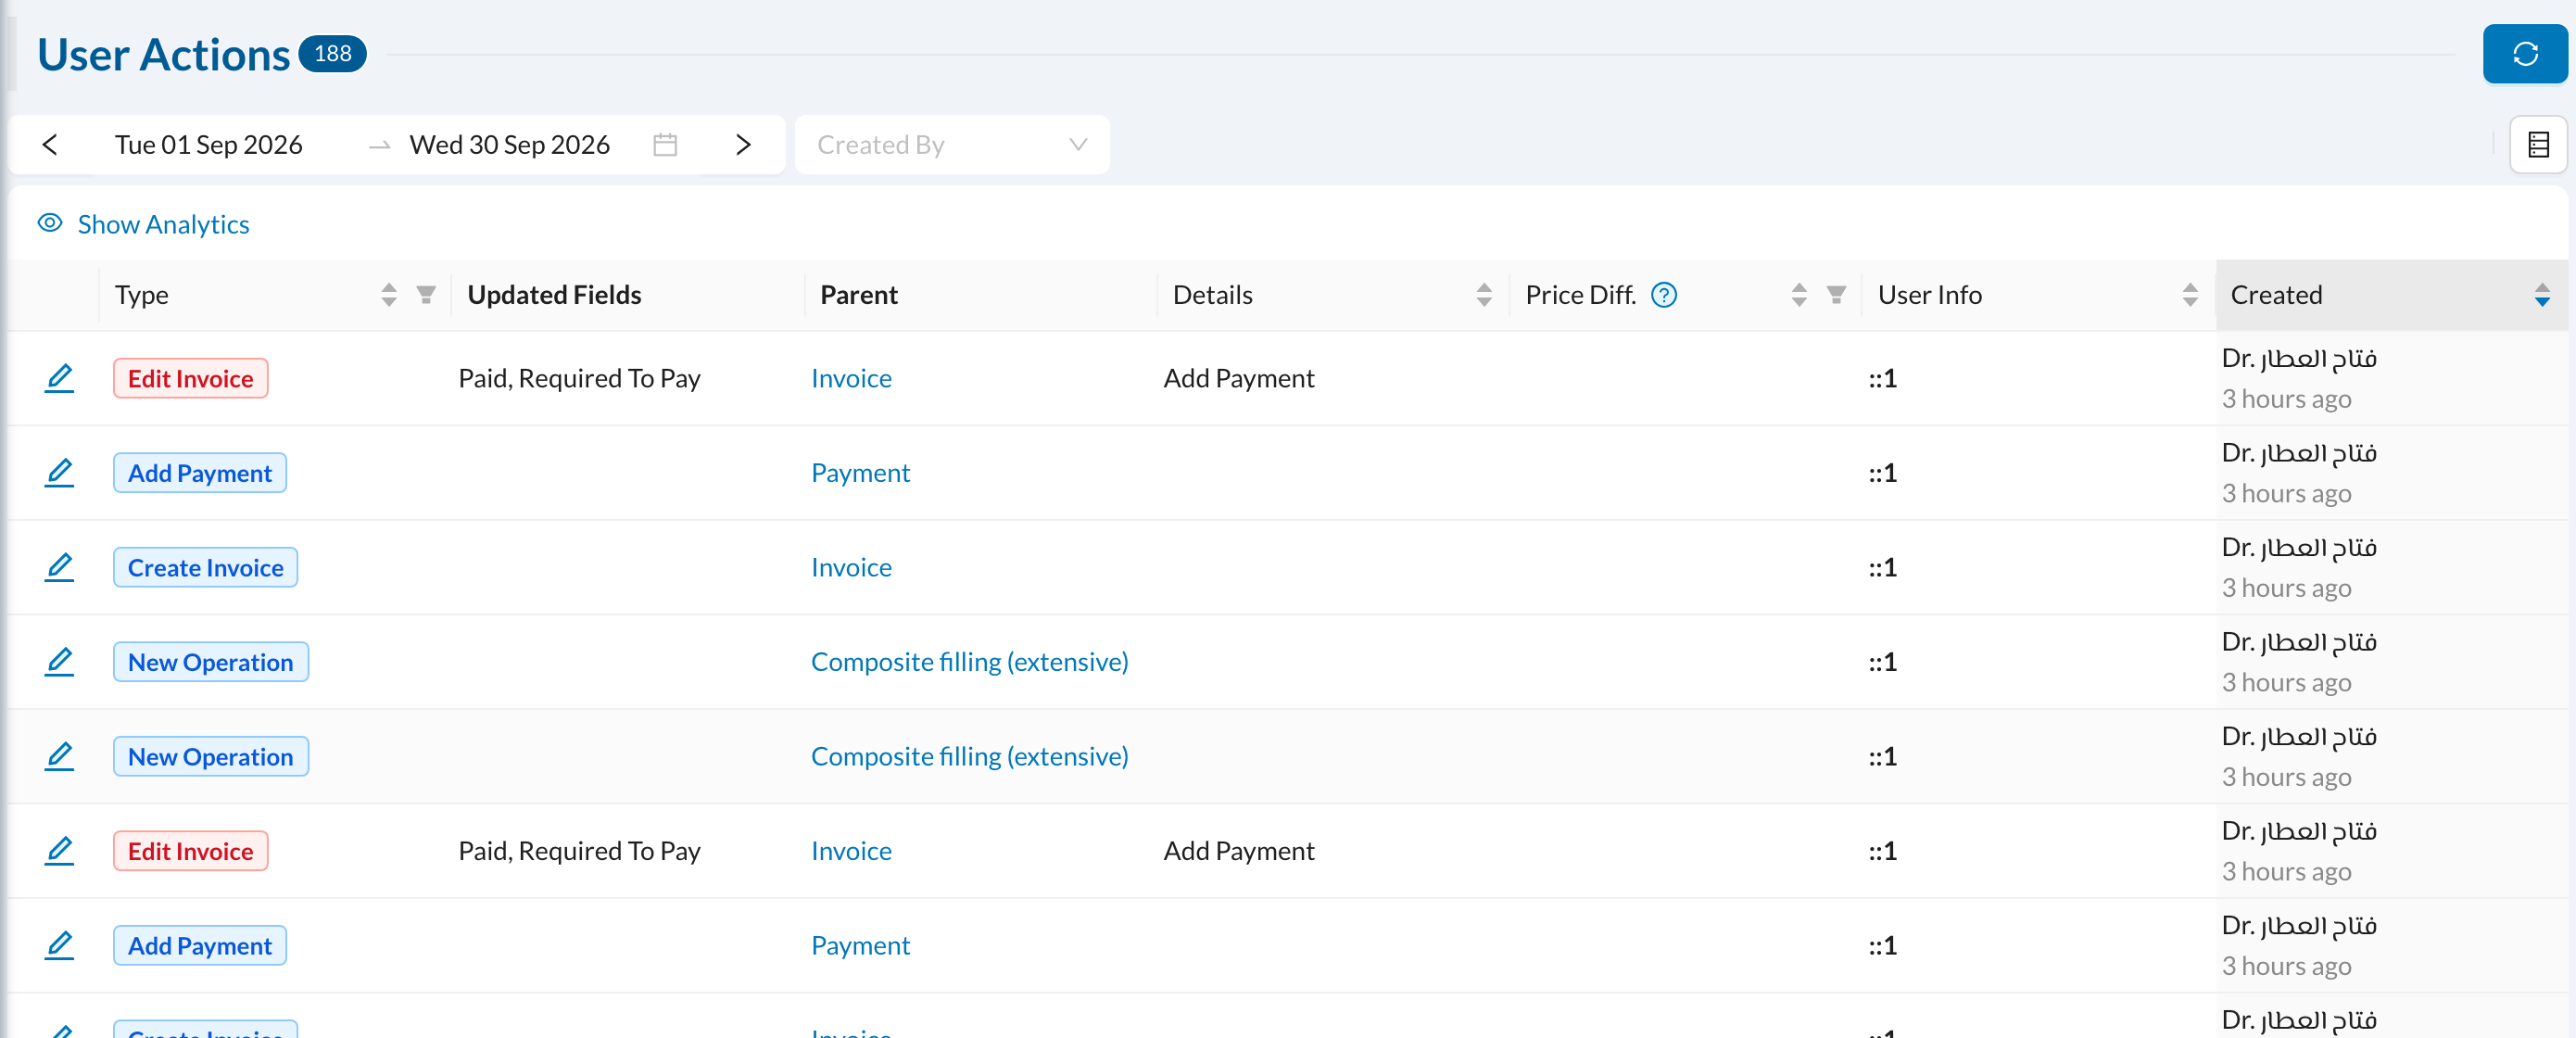Click the refresh button at top right
2576x1038 pixels.
pos(2524,54)
